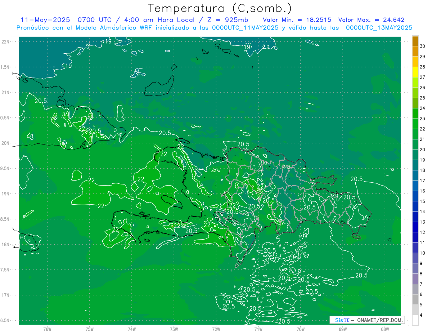The width and height of the screenshot is (432, 334).
Task: Click the dark blue legend swatch between 12 and 13
Action: pyautogui.click(x=415, y=227)
